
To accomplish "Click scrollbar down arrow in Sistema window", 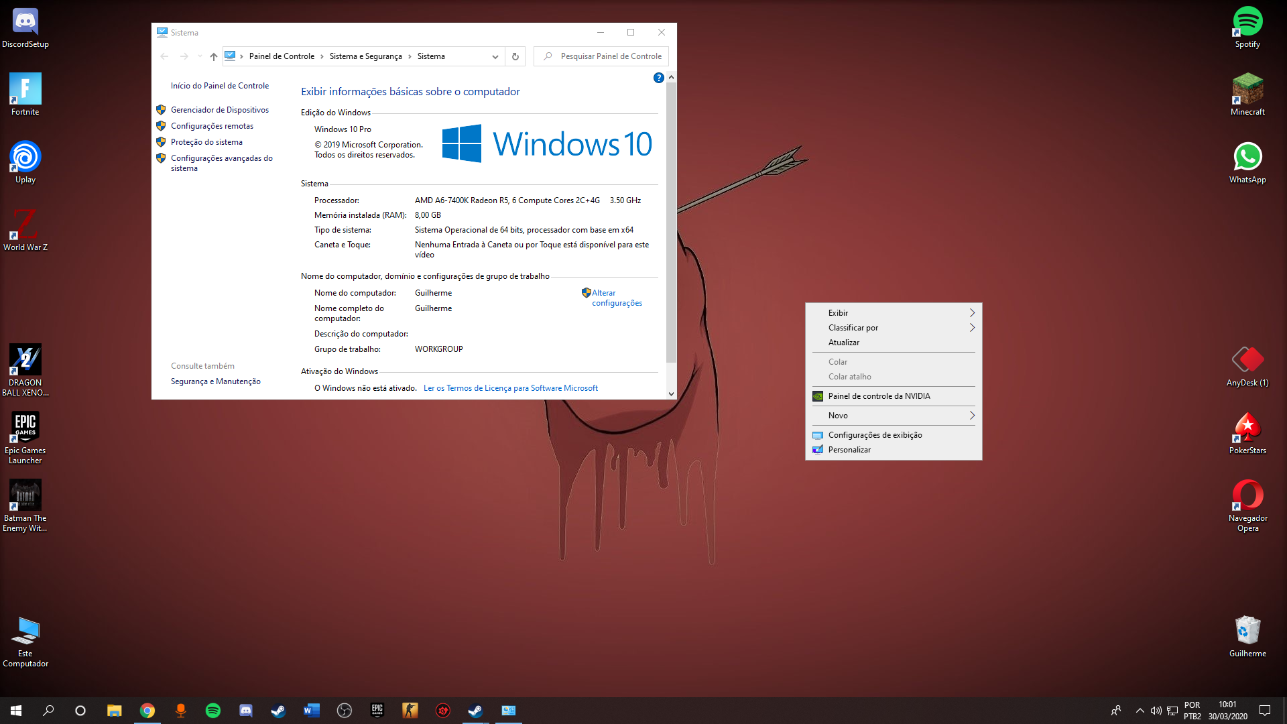I will pyautogui.click(x=671, y=394).
